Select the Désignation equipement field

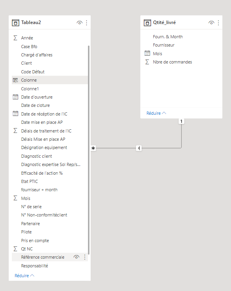point(50,147)
